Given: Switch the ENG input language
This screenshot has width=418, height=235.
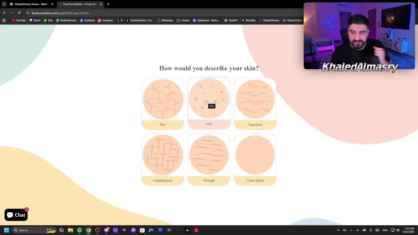Looking at the screenshot, I should pyautogui.click(x=385, y=230).
